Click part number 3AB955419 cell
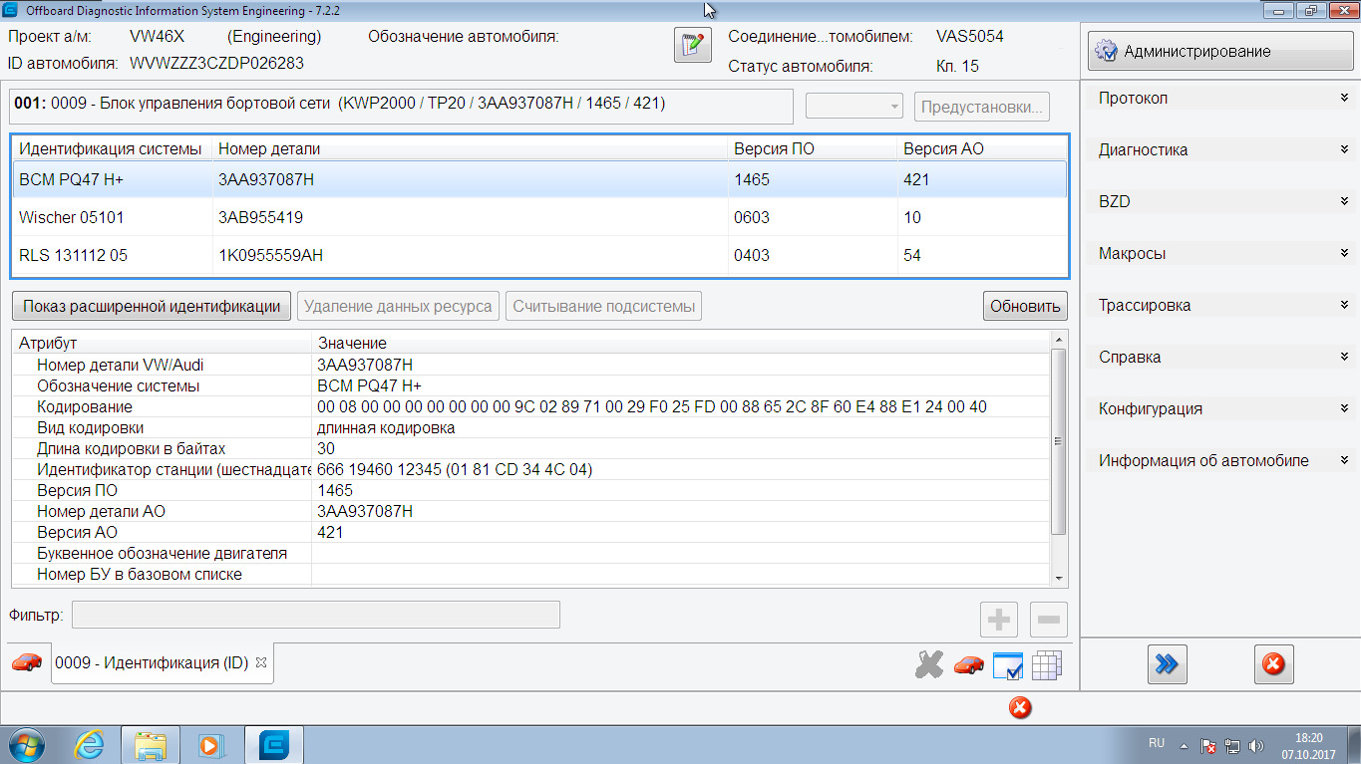1361x764 pixels. [x=470, y=217]
